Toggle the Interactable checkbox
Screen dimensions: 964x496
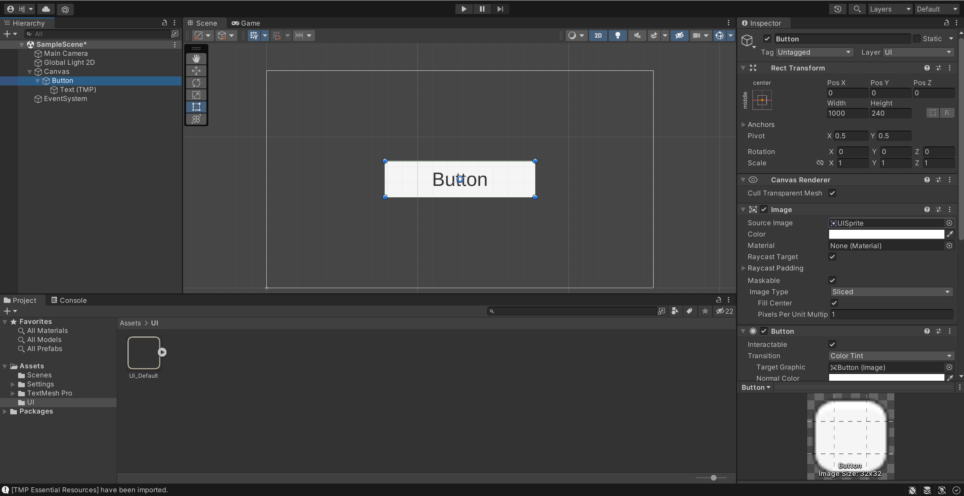tap(832, 345)
